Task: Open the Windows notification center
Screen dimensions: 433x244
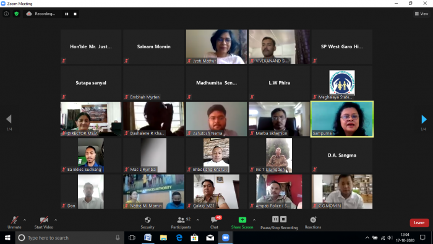Action: pos(422,238)
